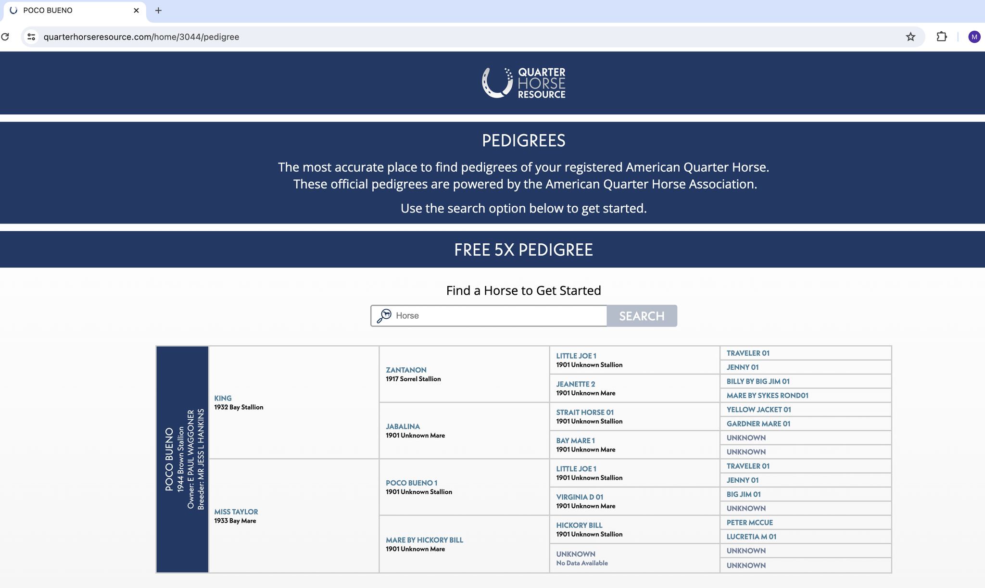Click "1933 Bay Mare" under MISS TAYLOR
This screenshot has height=588, width=985.
click(x=235, y=521)
